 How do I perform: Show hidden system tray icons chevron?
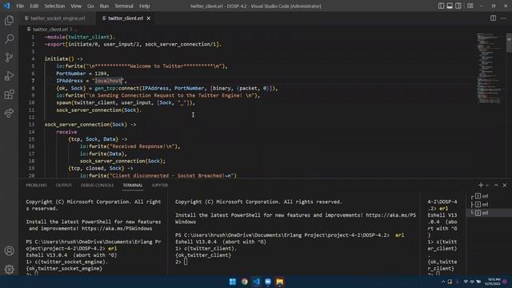point(443,282)
